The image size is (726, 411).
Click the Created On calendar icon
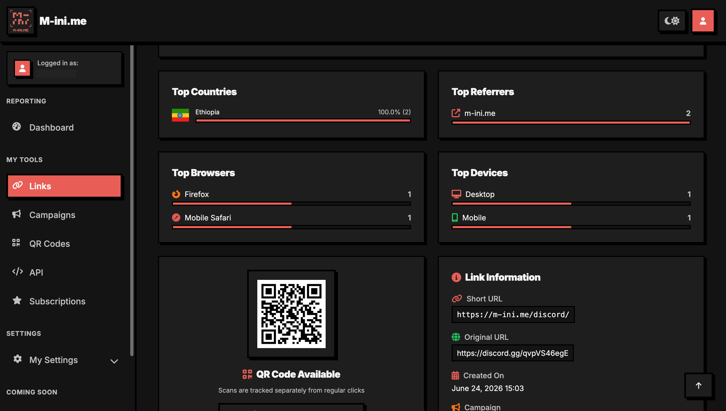coord(455,376)
